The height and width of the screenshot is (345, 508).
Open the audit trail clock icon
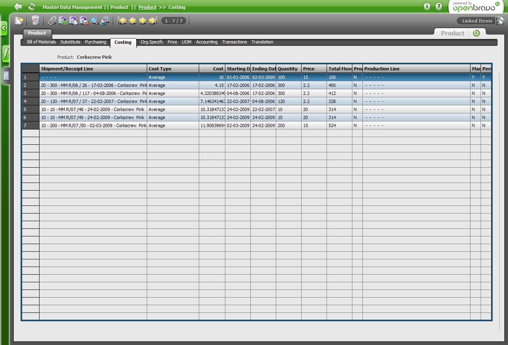(105, 21)
